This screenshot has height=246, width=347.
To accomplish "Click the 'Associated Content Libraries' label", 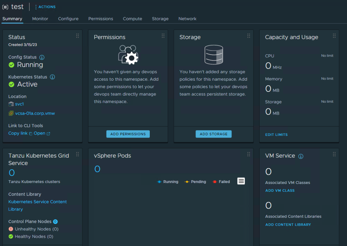I will click(293, 217).
